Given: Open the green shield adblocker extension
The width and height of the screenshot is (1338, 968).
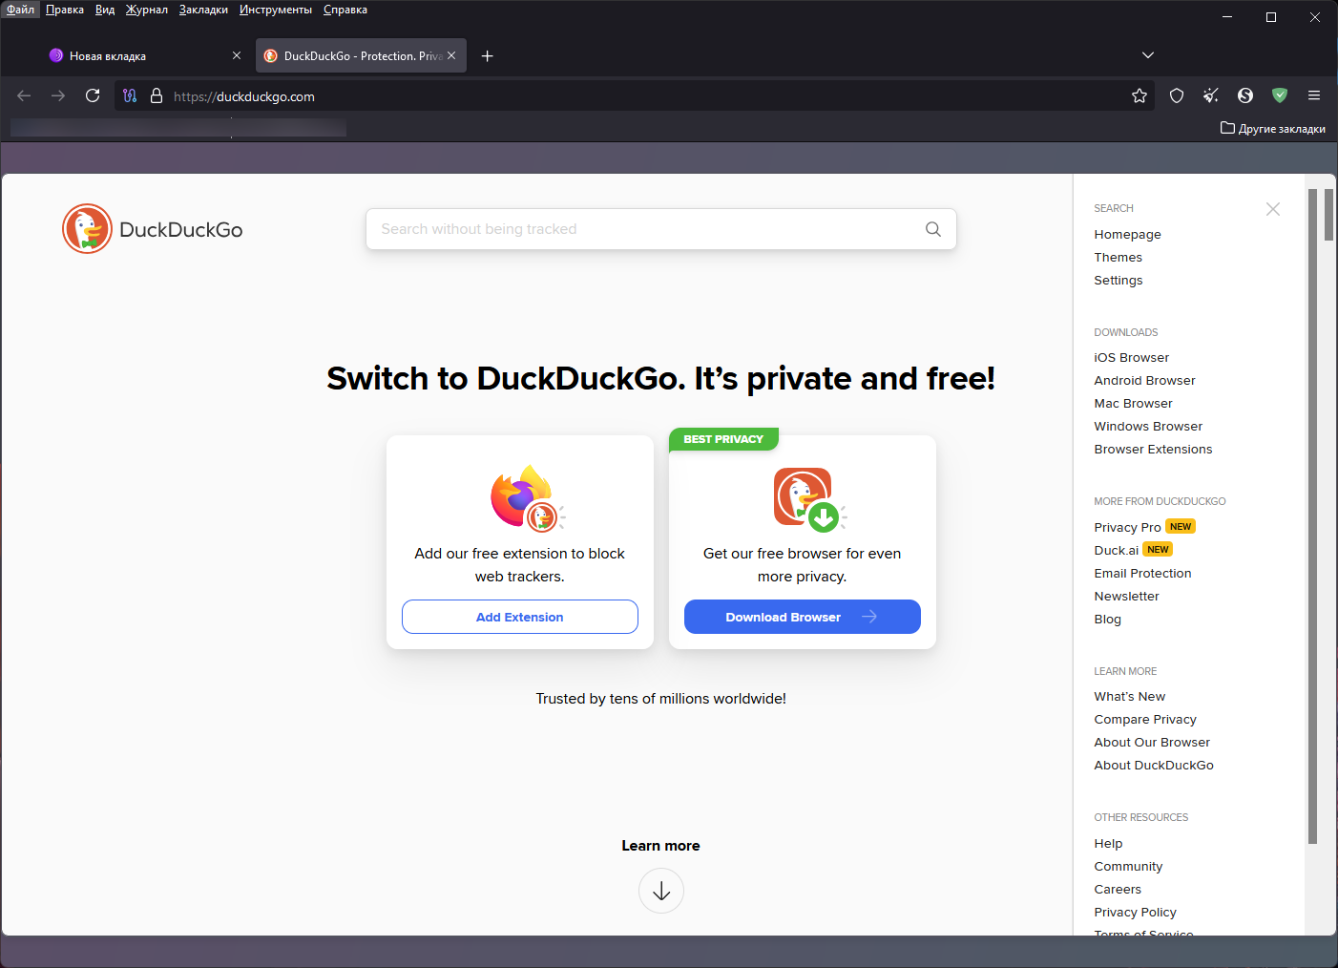Looking at the screenshot, I should click(1280, 95).
